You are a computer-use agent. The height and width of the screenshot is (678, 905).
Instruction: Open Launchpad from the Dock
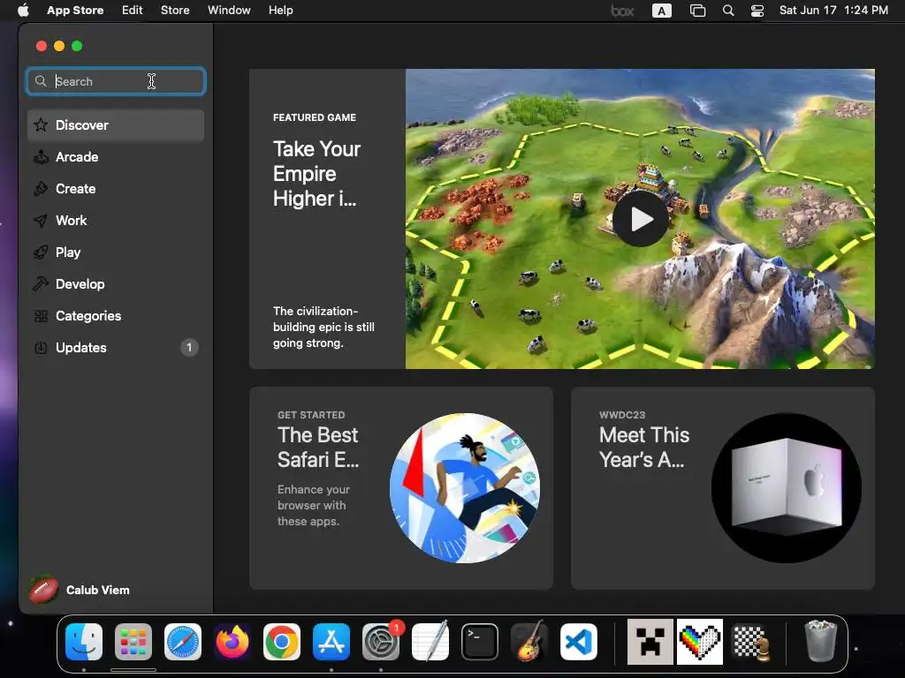tap(133, 642)
